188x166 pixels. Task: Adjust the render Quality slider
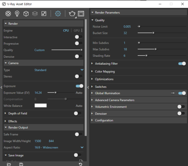[x=67, y=50]
